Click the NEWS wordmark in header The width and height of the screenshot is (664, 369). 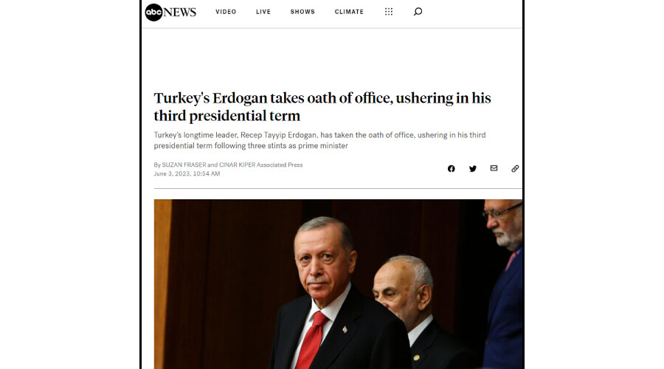tap(180, 13)
